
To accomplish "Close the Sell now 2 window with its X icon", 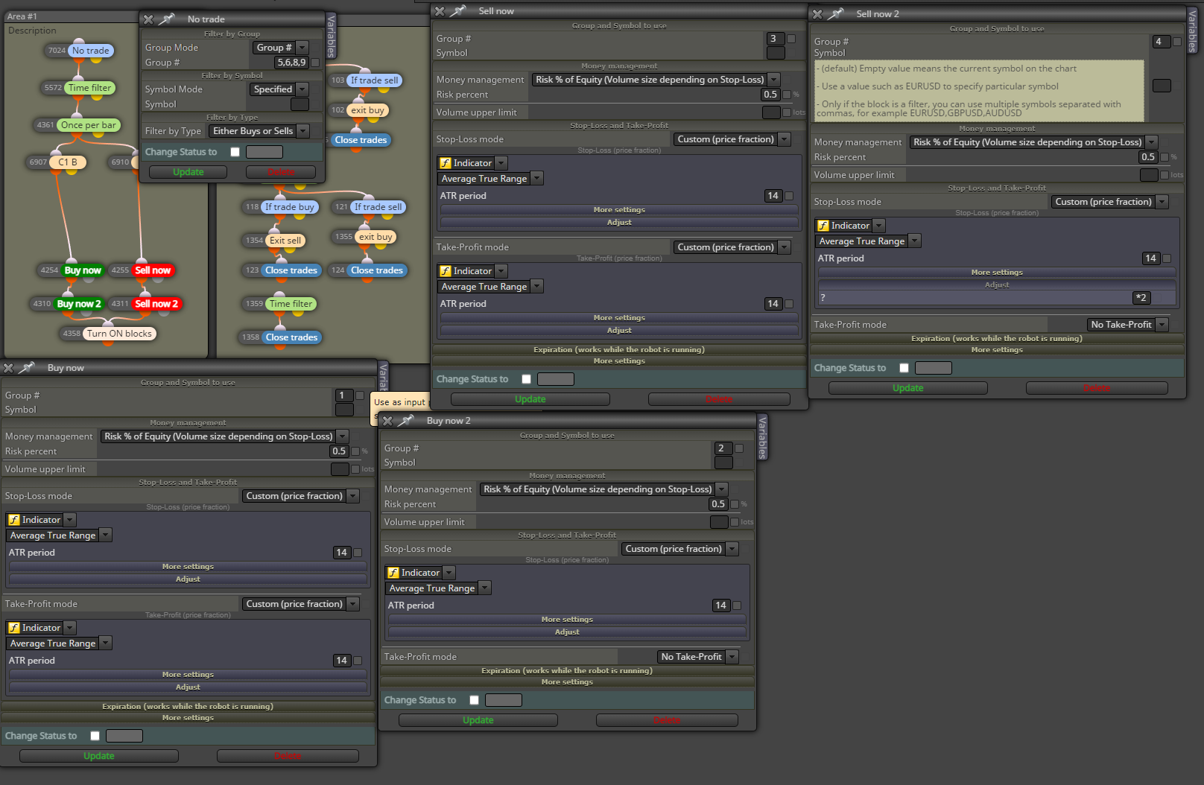I will click(817, 14).
